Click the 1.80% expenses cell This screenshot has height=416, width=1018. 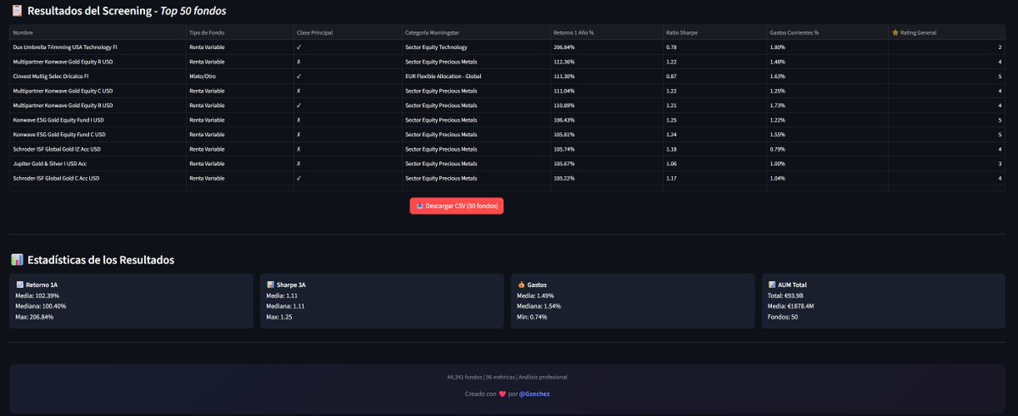[x=827, y=47]
